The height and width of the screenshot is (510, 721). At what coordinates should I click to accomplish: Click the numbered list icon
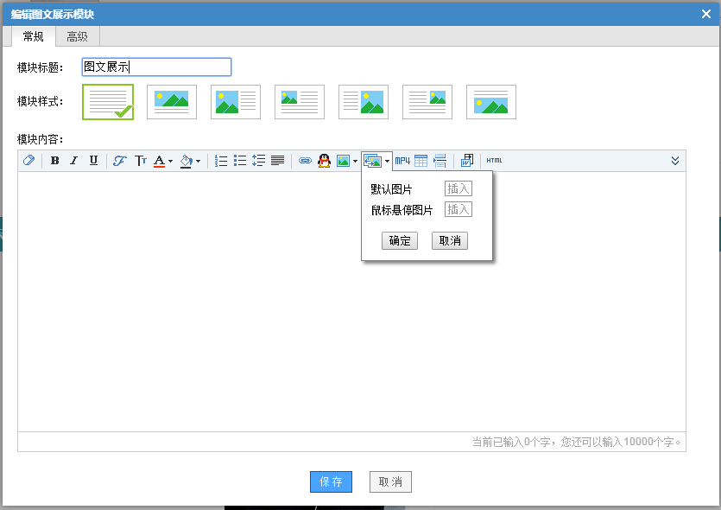221,161
